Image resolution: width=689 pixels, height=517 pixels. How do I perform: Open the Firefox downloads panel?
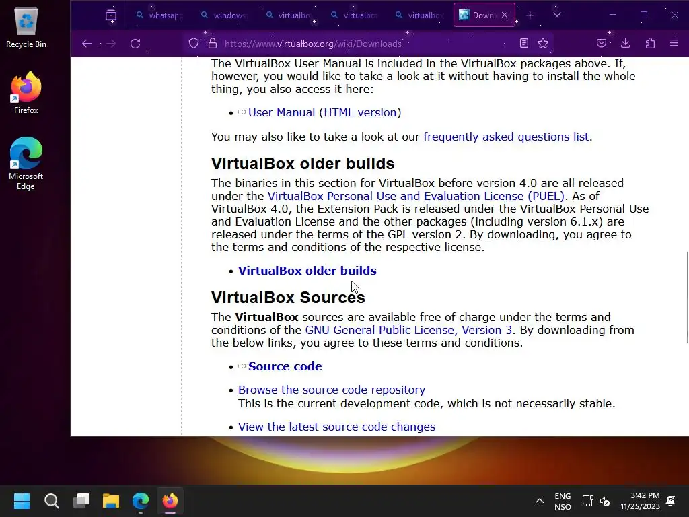(625, 43)
